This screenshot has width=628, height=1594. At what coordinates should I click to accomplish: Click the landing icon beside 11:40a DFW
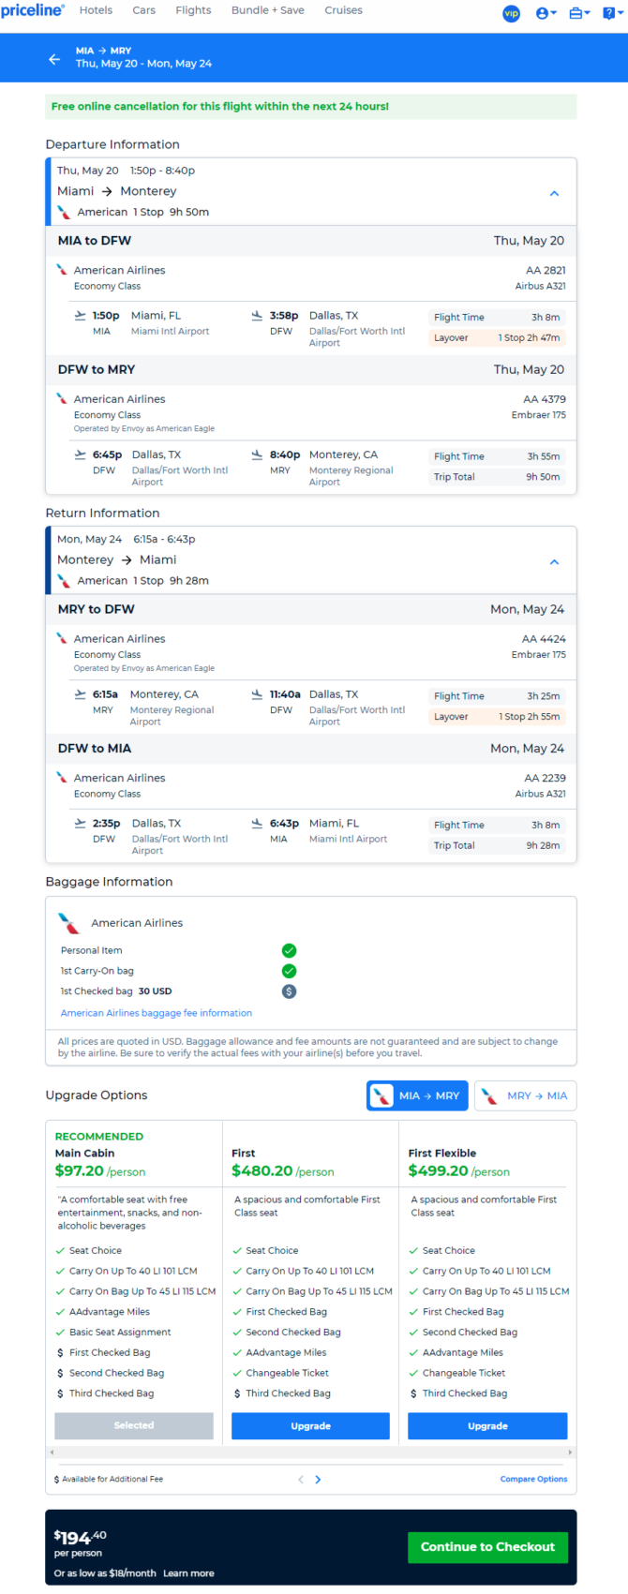point(257,694)
